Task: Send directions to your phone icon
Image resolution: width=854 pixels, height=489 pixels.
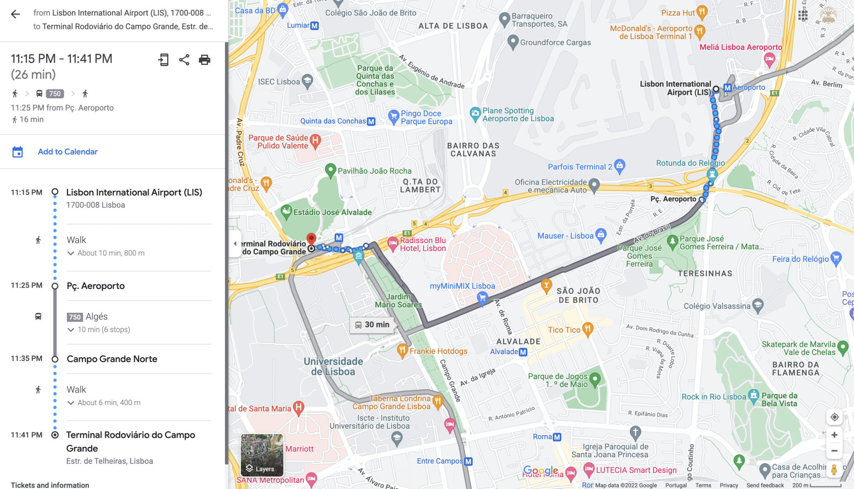Action: [163, 60]
